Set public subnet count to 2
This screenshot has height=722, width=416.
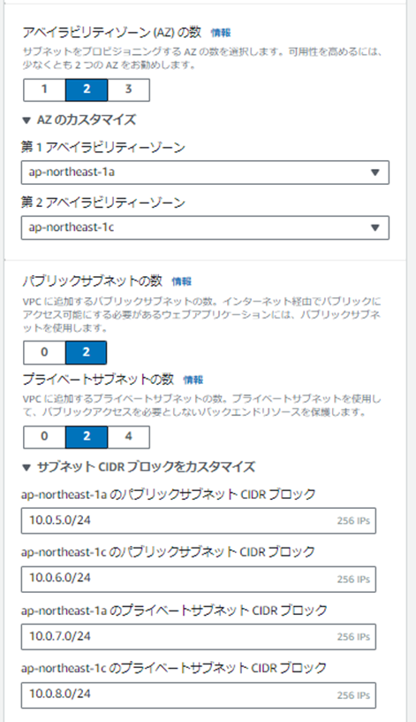click(86, 352)
